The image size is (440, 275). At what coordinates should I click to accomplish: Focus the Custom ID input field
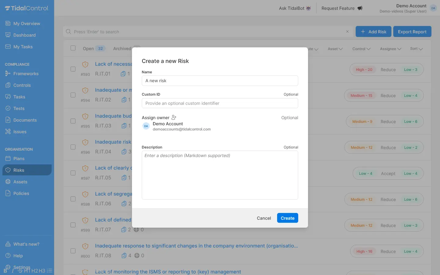click(x=220, y=103)
